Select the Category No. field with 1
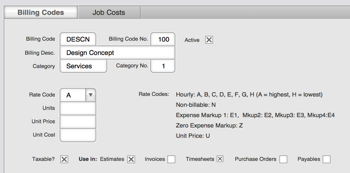Image resolution: width=350 pixels, height=173 pixels. coord(163,66)
